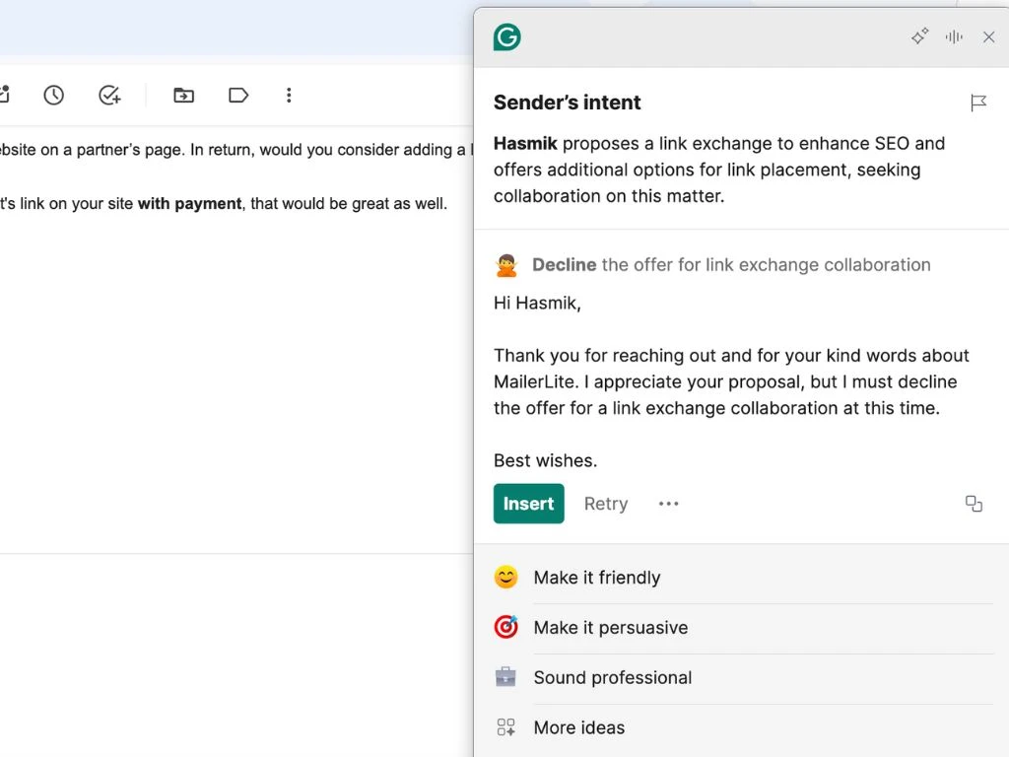Select the Make it friendly option
1009x757 pixels.
597,578
